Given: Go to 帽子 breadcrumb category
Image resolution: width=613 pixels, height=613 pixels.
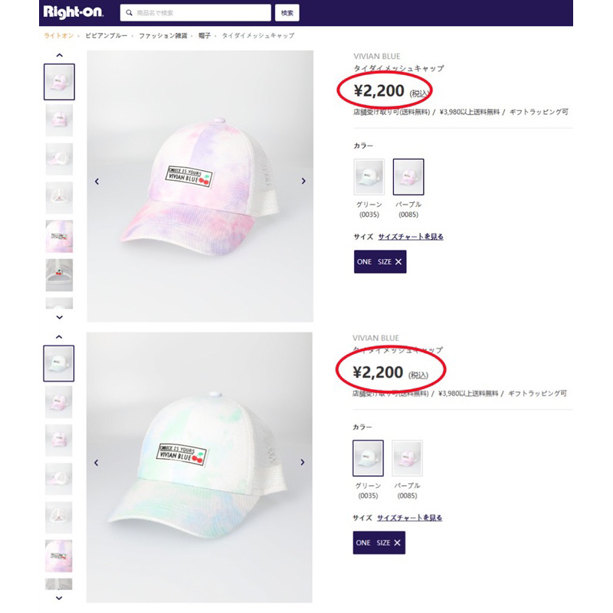Looking at the screenshot, I should tap(205, 36).
